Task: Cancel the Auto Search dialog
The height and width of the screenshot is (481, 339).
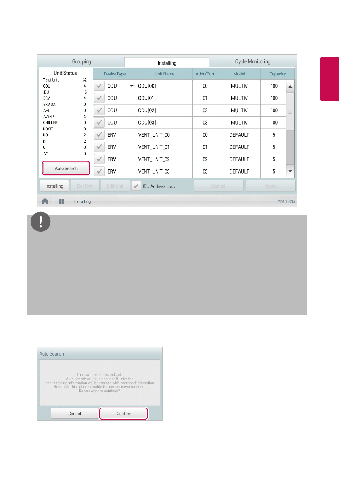Action: pyautogui.click(x=75, y=414)
